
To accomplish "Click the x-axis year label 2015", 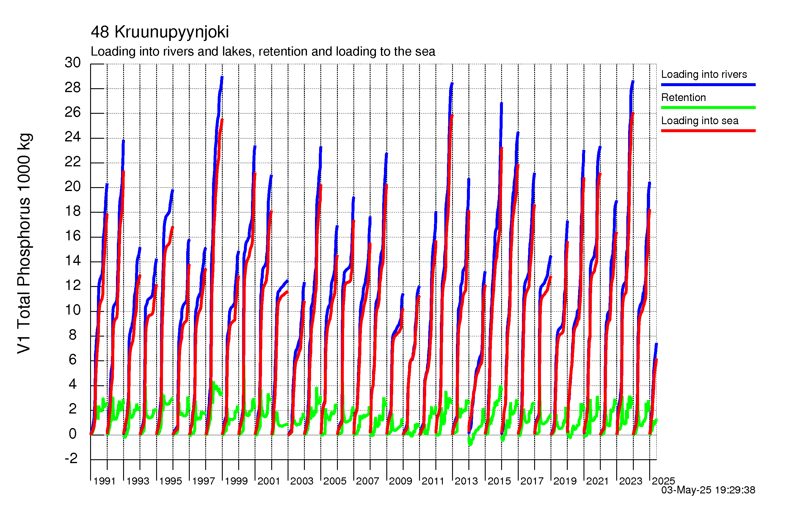I will [x=499, y=481].
